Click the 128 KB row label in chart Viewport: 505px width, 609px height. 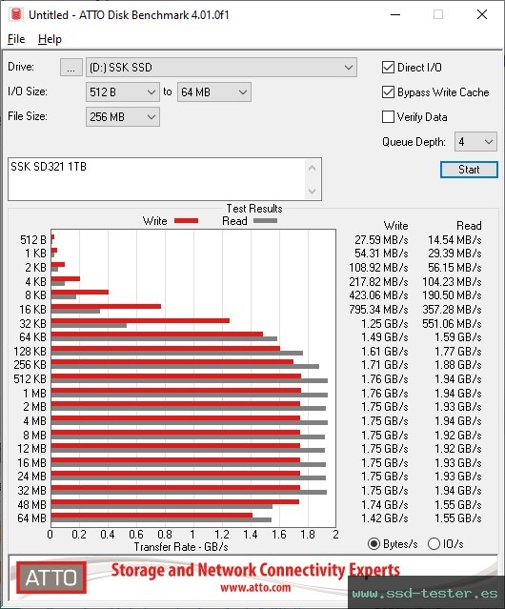(30, 352)
